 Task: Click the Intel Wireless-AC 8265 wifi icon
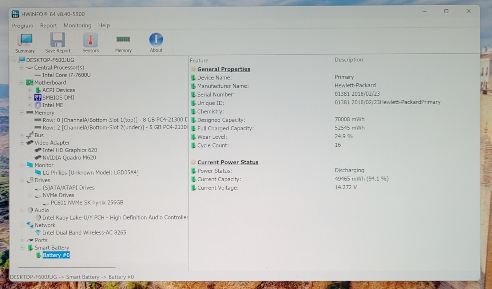(x=38, y=233)
